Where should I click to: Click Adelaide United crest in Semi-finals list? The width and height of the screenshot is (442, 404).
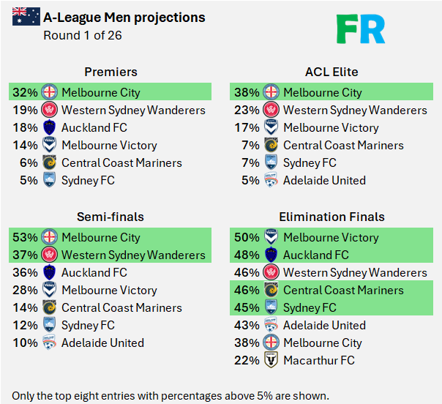[50, 343]
